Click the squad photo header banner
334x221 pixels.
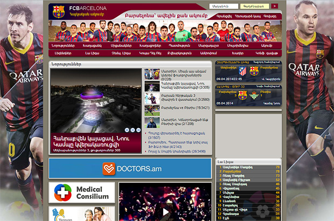point(165,31)
